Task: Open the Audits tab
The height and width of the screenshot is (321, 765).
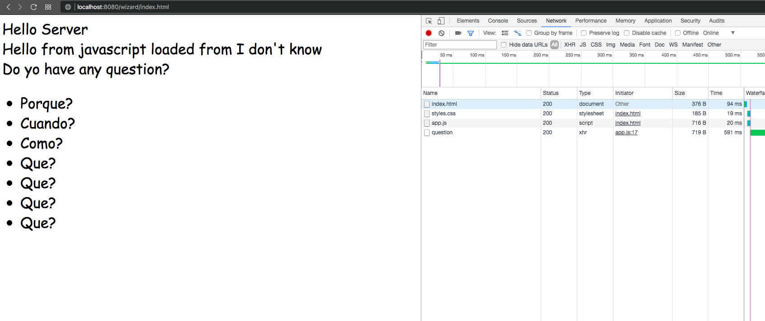Action: pos(717,21)
